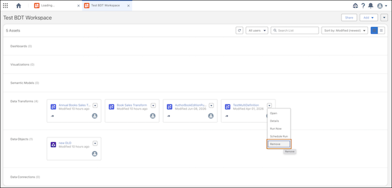
Task: Click the Test BDT Workspace page title
Action: (27, 18)
